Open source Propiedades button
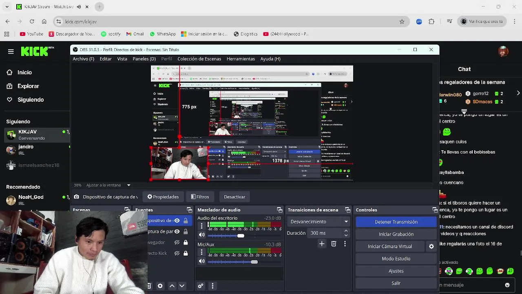 pos(163,197)
